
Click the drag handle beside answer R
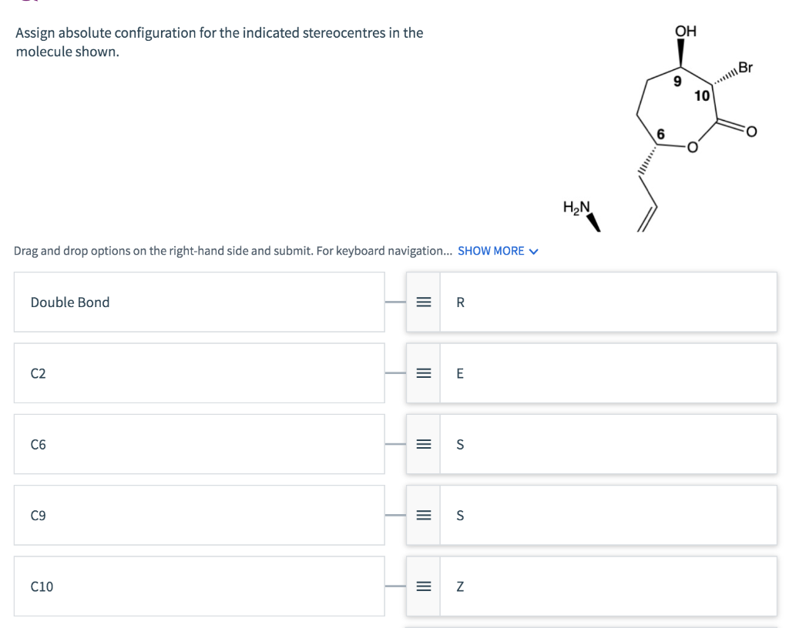pyautogui.click(x=423, y=302)
